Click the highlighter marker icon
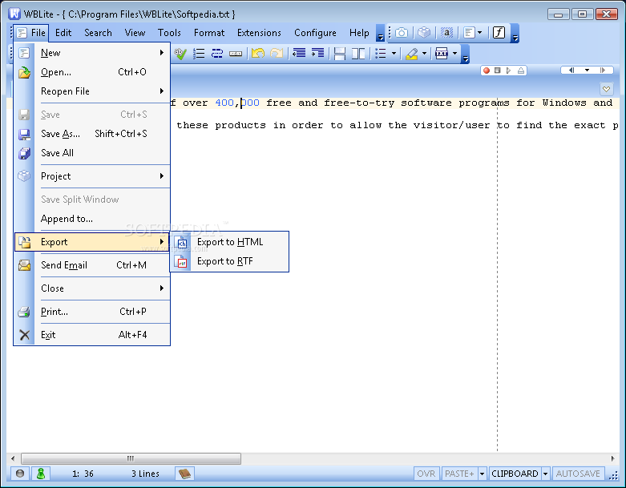 (x=412, y=54)
